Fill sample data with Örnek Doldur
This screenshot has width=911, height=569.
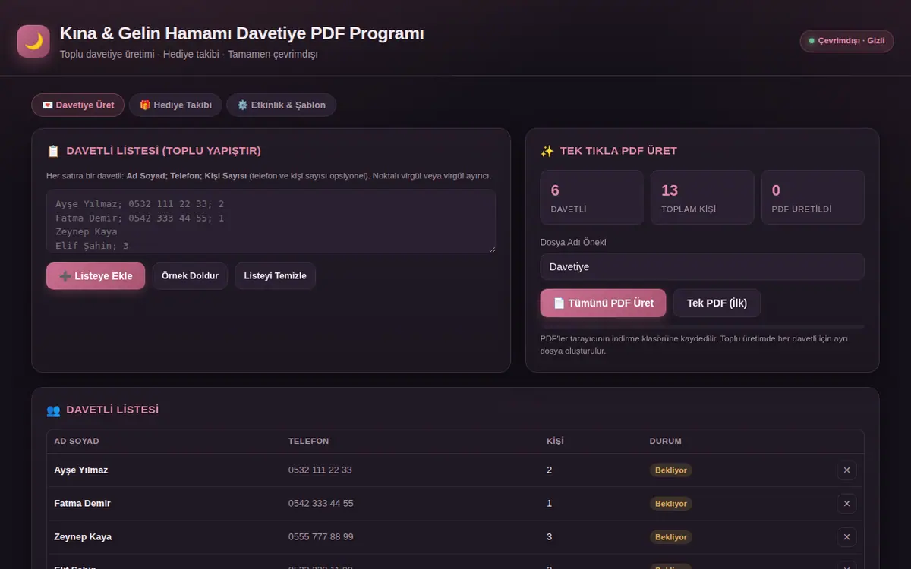(x=190, y=276)
